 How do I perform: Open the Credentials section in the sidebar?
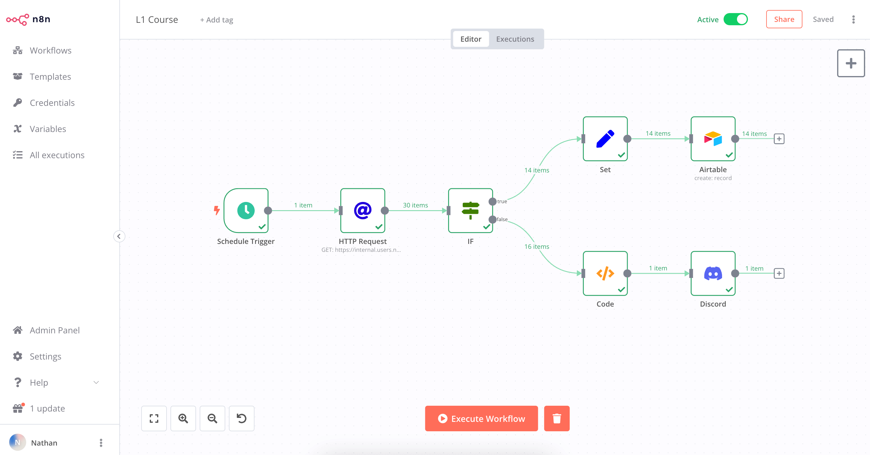pos(52,102)
